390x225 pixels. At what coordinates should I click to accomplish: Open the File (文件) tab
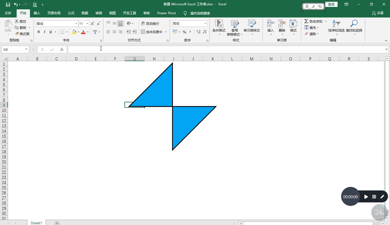point(8,13)
